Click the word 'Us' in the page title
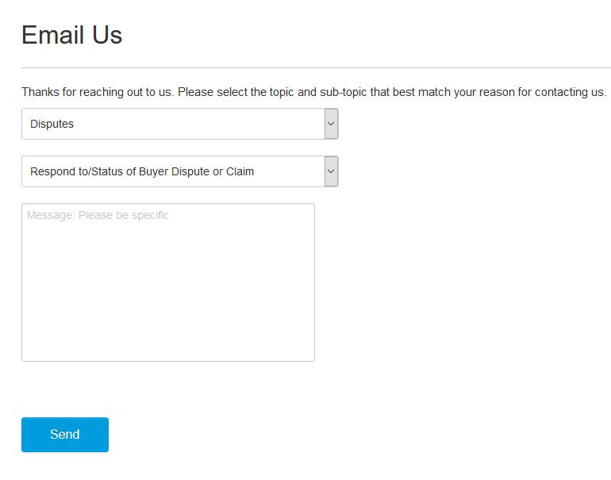 (107, 35)
